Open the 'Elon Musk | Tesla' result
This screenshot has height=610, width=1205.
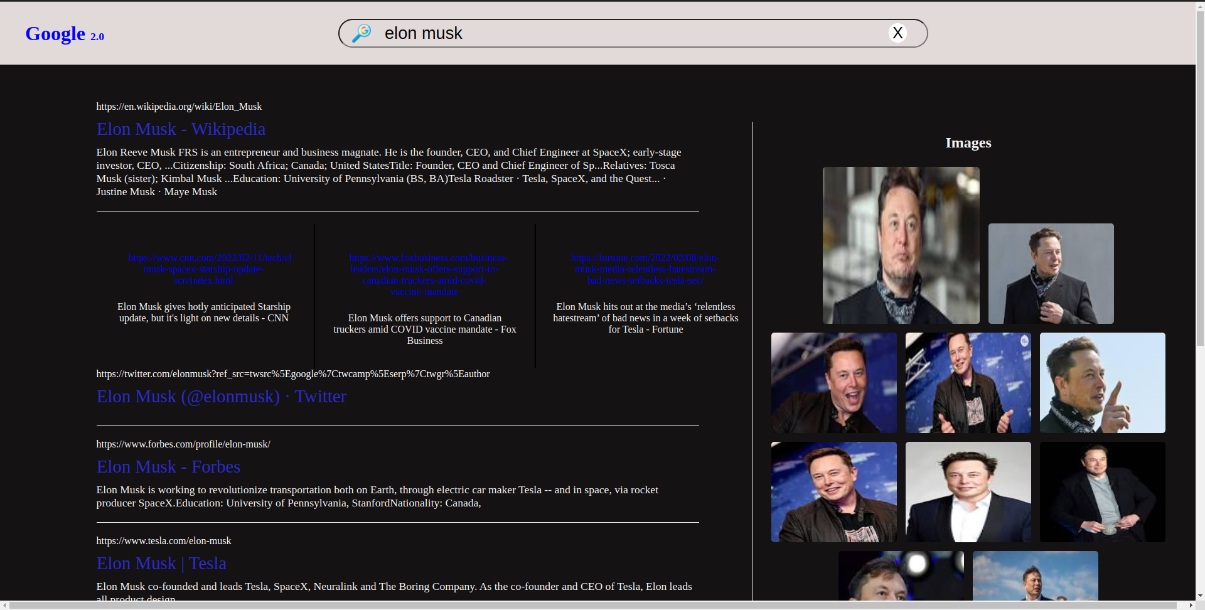tap(161, 564)
